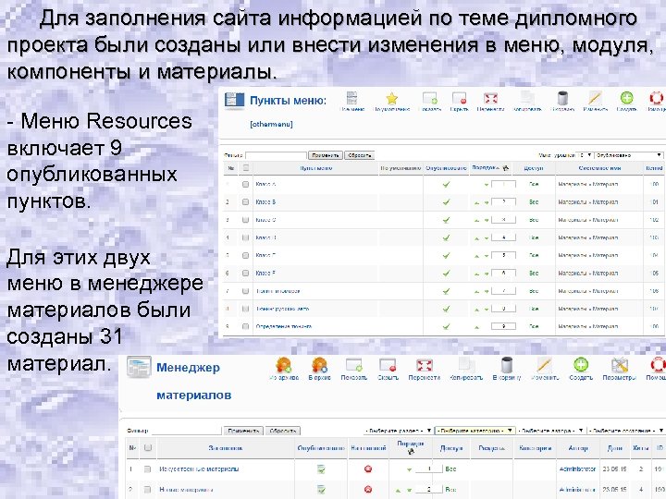Click red На главной icon for Искусственные материалы

coord(368,469)
